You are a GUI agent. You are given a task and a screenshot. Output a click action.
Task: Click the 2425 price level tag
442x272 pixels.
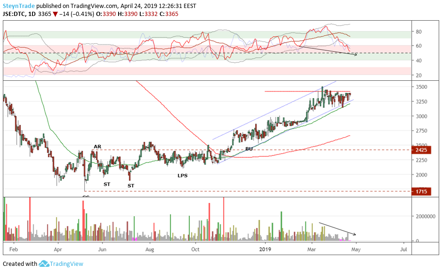tap(421, 150)
